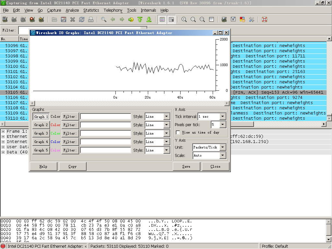The width and height of the screenshot is (332, 249).
Task: Expand the Frame 1 tree node
Action: point(3,132)
